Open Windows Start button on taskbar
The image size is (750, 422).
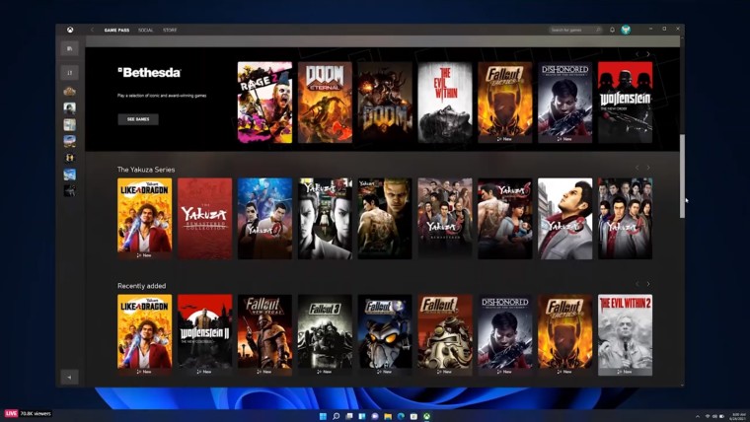click(x=323, y=415)
